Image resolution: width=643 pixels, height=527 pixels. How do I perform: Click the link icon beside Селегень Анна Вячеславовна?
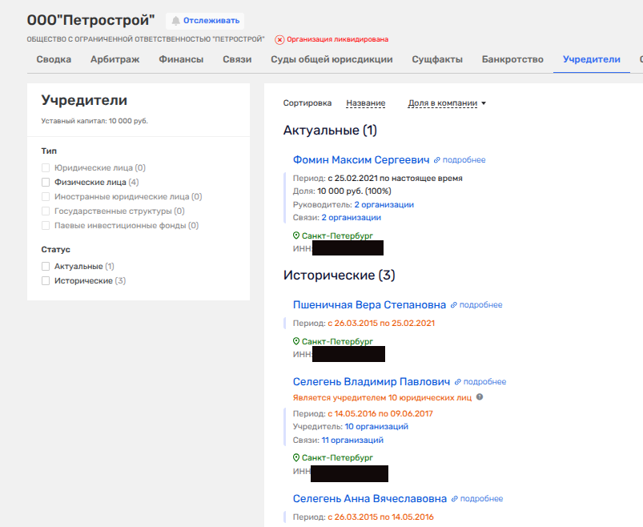pos(455,499)
